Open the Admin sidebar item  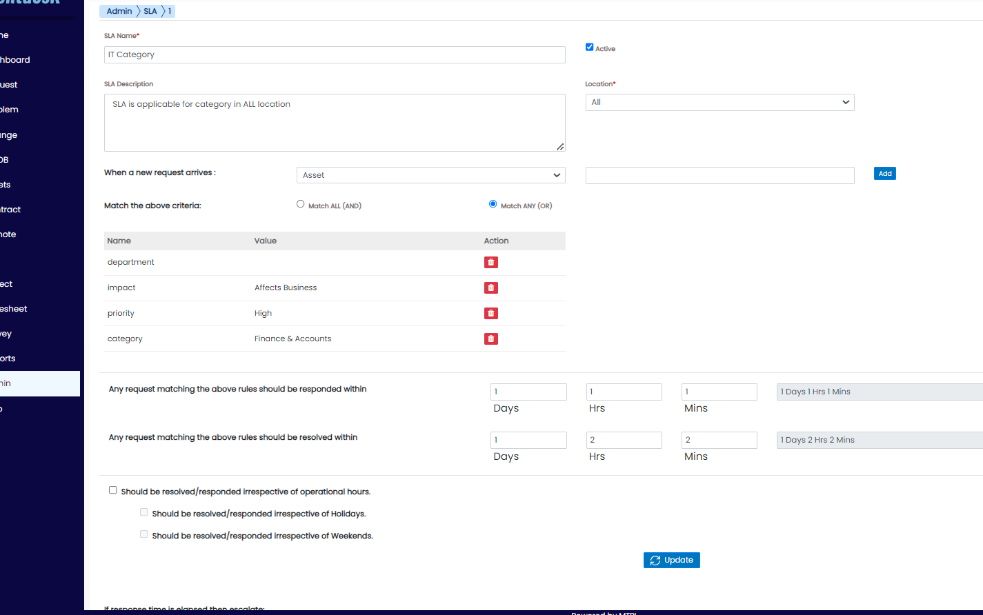[x=40, y=383]
